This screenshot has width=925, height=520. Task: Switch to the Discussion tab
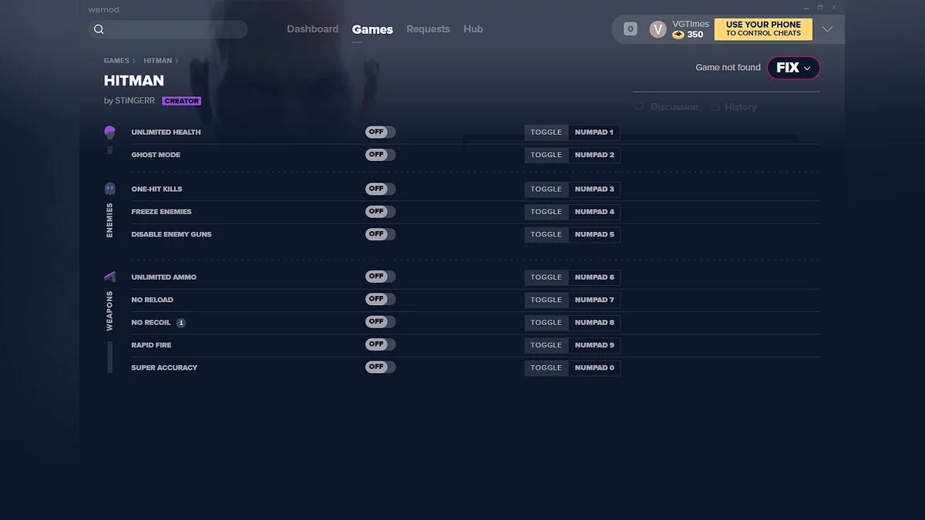pos(674,107)
